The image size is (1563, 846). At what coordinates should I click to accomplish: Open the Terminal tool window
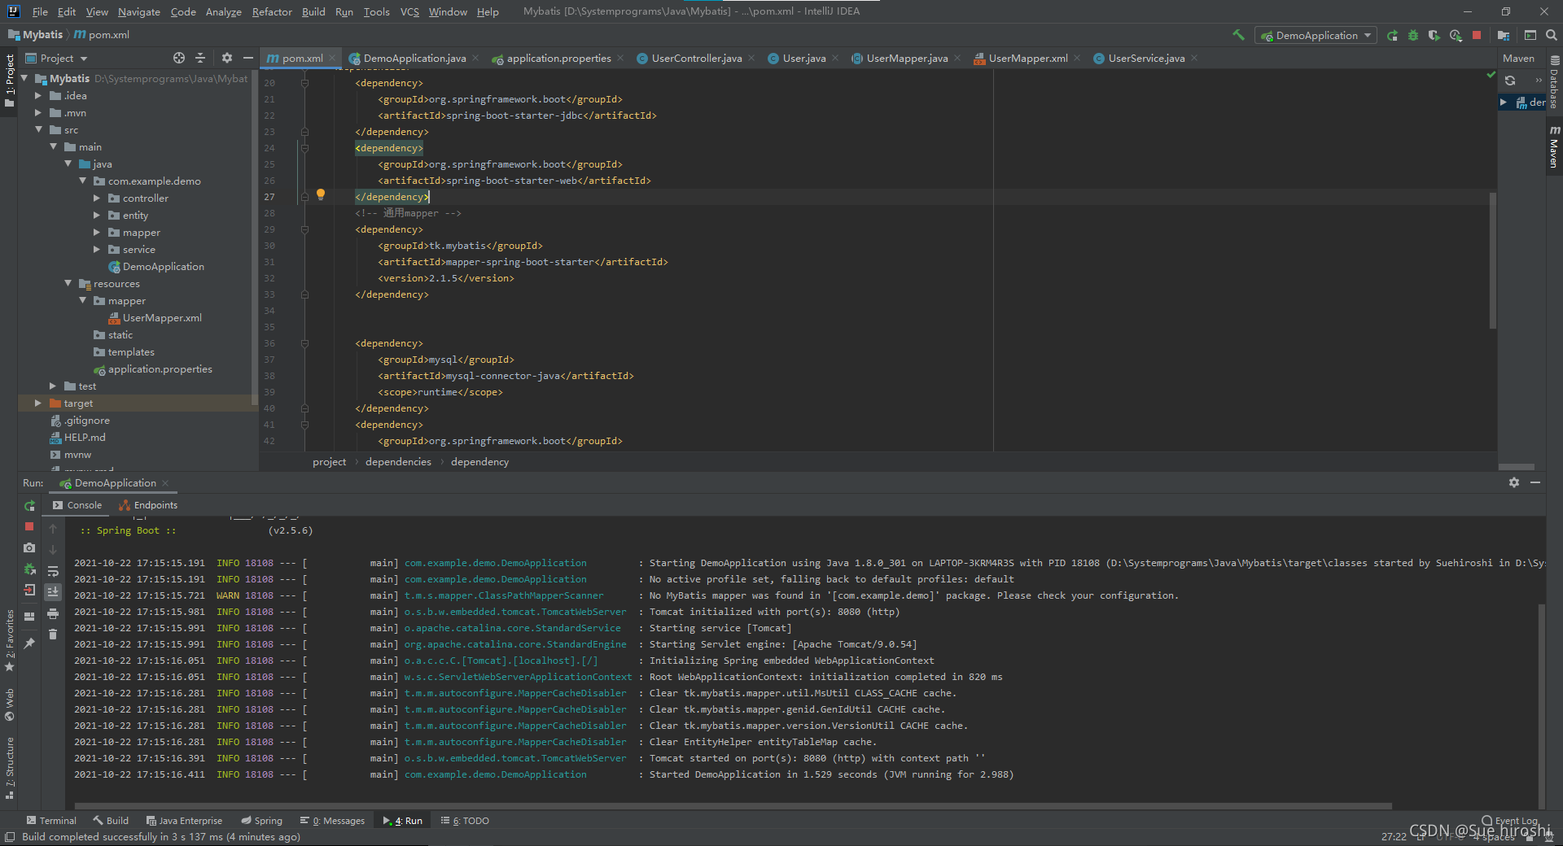click(x=51, y=821)
